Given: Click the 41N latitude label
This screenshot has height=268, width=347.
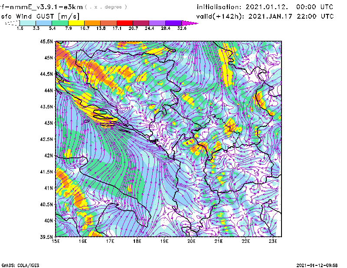Looking at the screenshot, I should click(x=49, y=188).
